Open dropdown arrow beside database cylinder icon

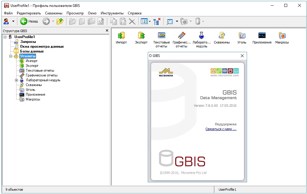click(203, 21)
